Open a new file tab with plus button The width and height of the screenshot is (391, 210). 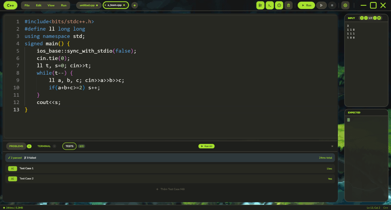pos(134,5)
